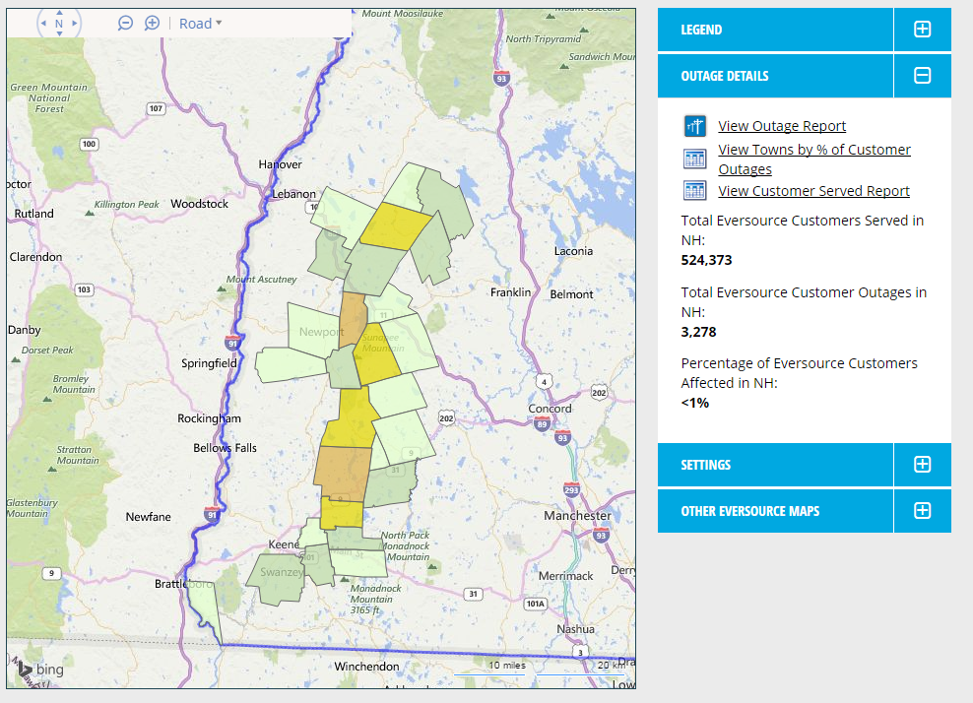The image size is (973, 703).
Task: Click the I-91 shield near Springfield
Action: coord(232,343)
